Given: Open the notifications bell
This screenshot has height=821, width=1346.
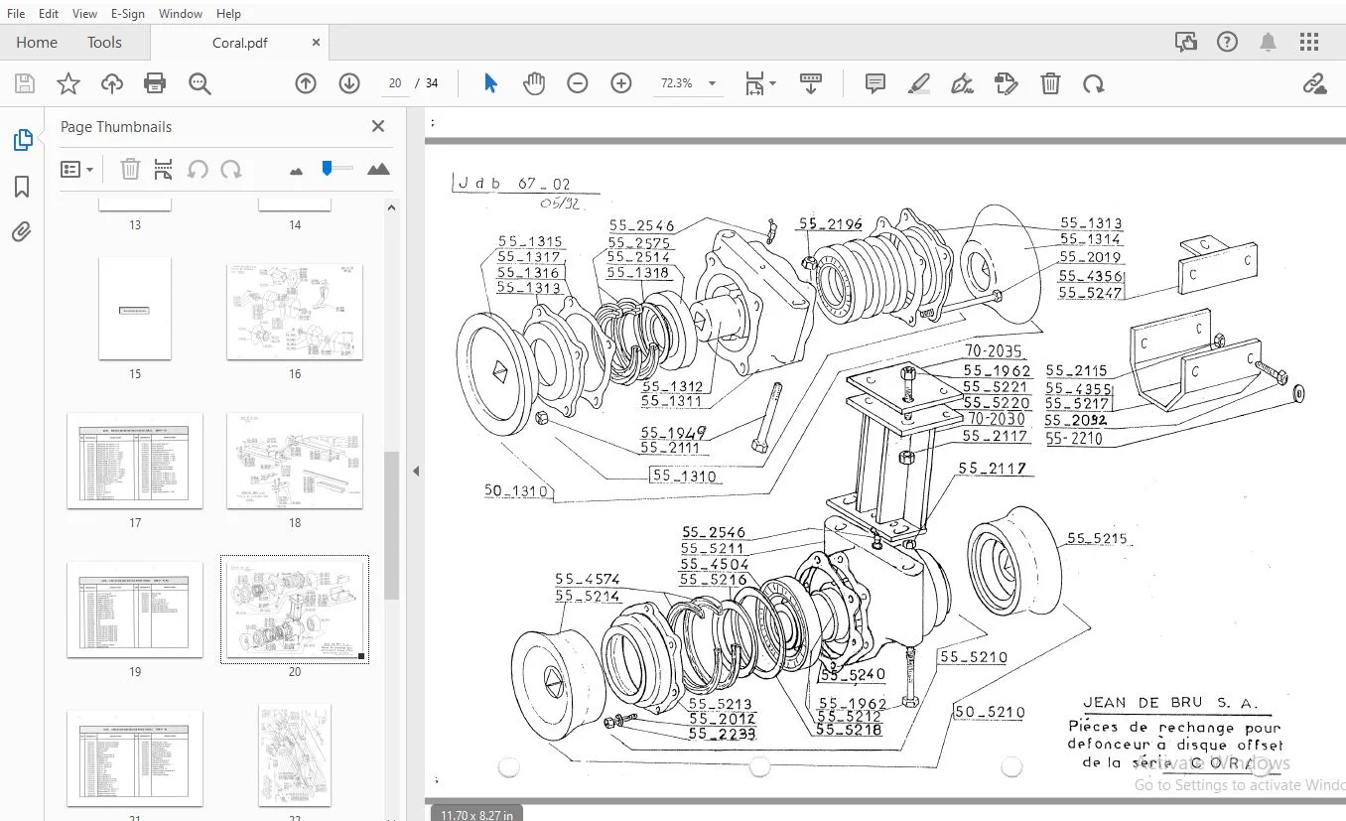Looking at the screenshot, I should pos(1269,42).
